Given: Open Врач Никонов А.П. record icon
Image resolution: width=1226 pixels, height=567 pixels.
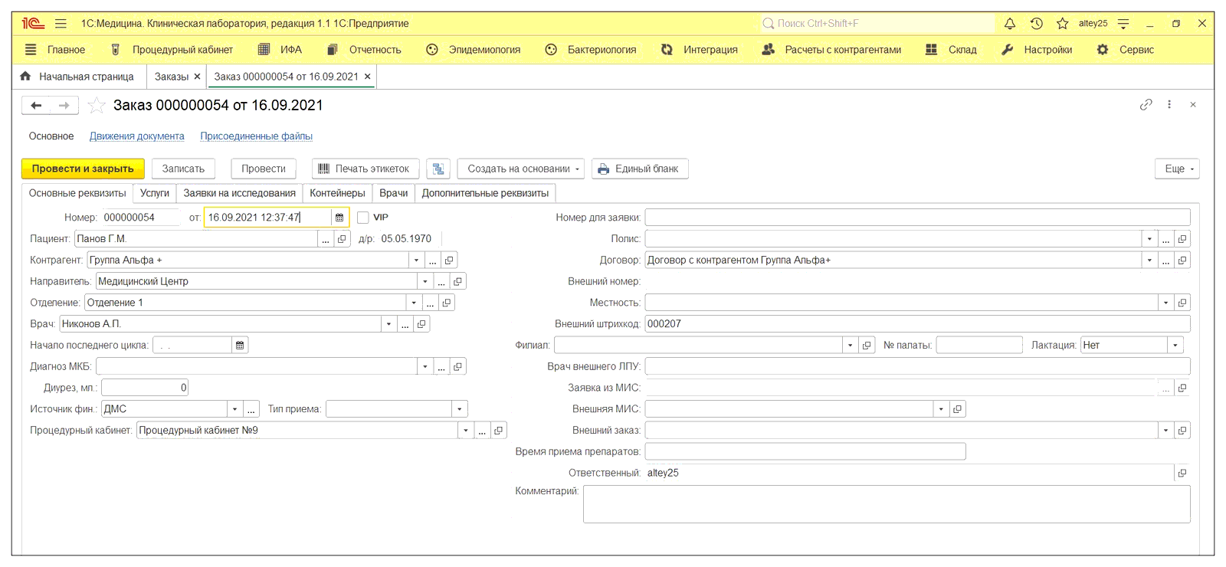Looking at the screenshot, I should [x=421, y=324].
